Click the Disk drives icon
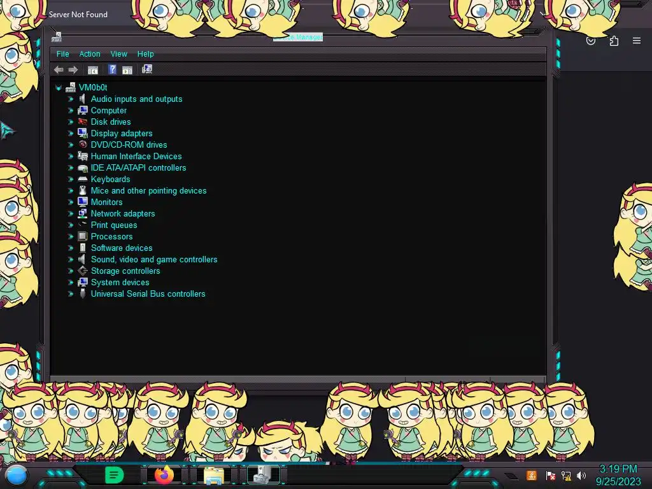This screenshot has width=652, height=489. tap(82, 122)
